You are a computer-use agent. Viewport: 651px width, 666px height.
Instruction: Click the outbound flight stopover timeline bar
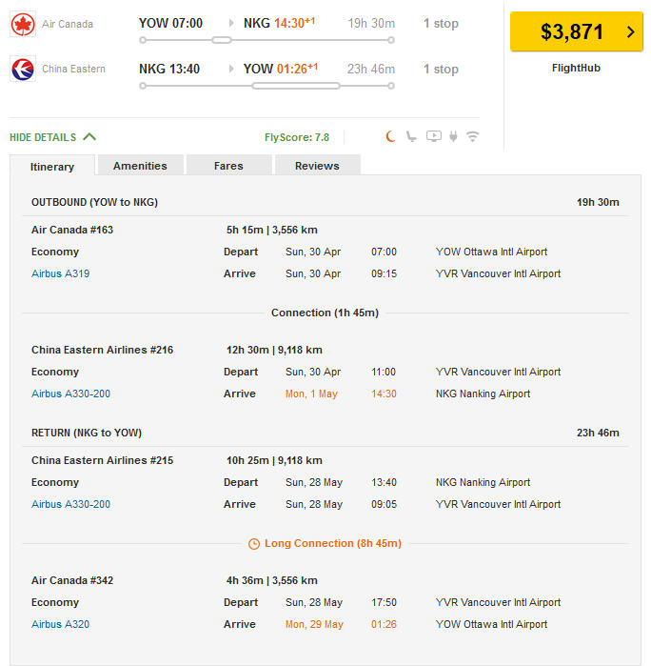222,40
